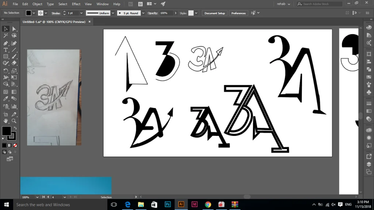Select the Line Segment tool
This screenshot has width=374, height=210.
(14, 50)
